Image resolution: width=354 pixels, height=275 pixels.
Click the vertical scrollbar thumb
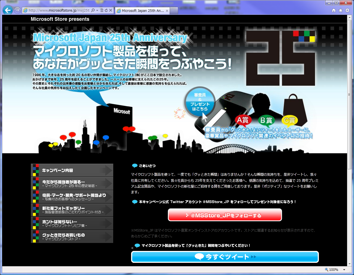pos(350,94)
